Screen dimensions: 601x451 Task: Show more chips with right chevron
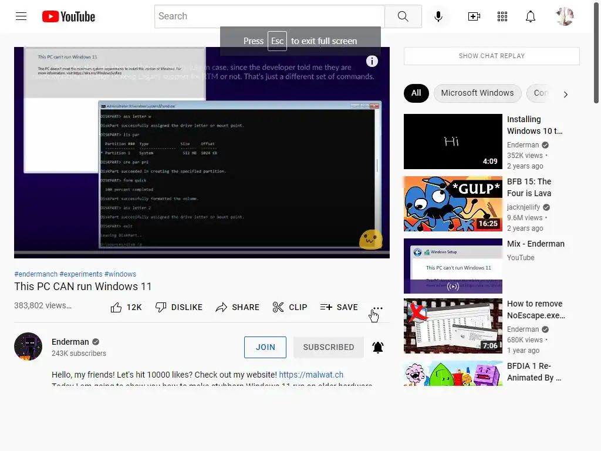(x=565, y=95)
